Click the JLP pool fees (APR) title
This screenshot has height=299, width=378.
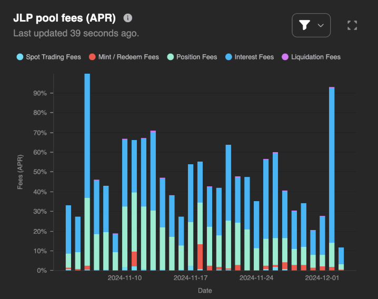click(x=64, y=18)
